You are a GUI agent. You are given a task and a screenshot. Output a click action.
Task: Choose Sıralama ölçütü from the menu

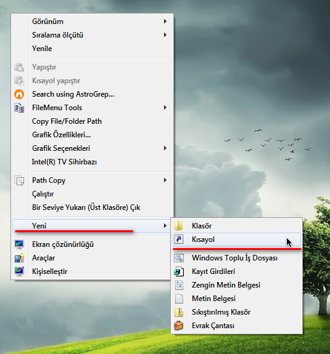click(x=93, y=35)
